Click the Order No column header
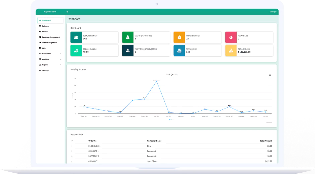315x174 pixels. 92,141
